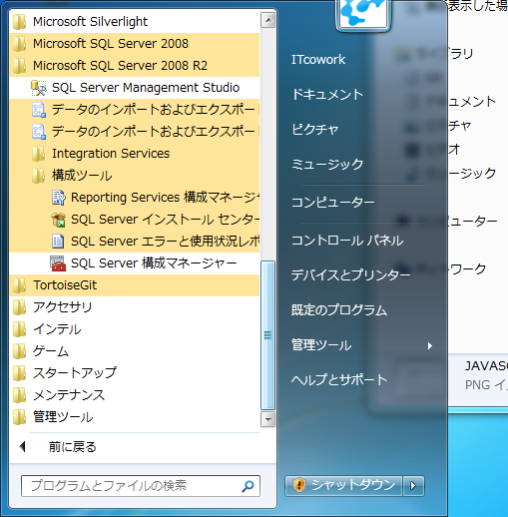This screenshot has height=517, width=508.
Task: Expand the 管理ツール folder in program list
Action: click(x=135, y=417)
